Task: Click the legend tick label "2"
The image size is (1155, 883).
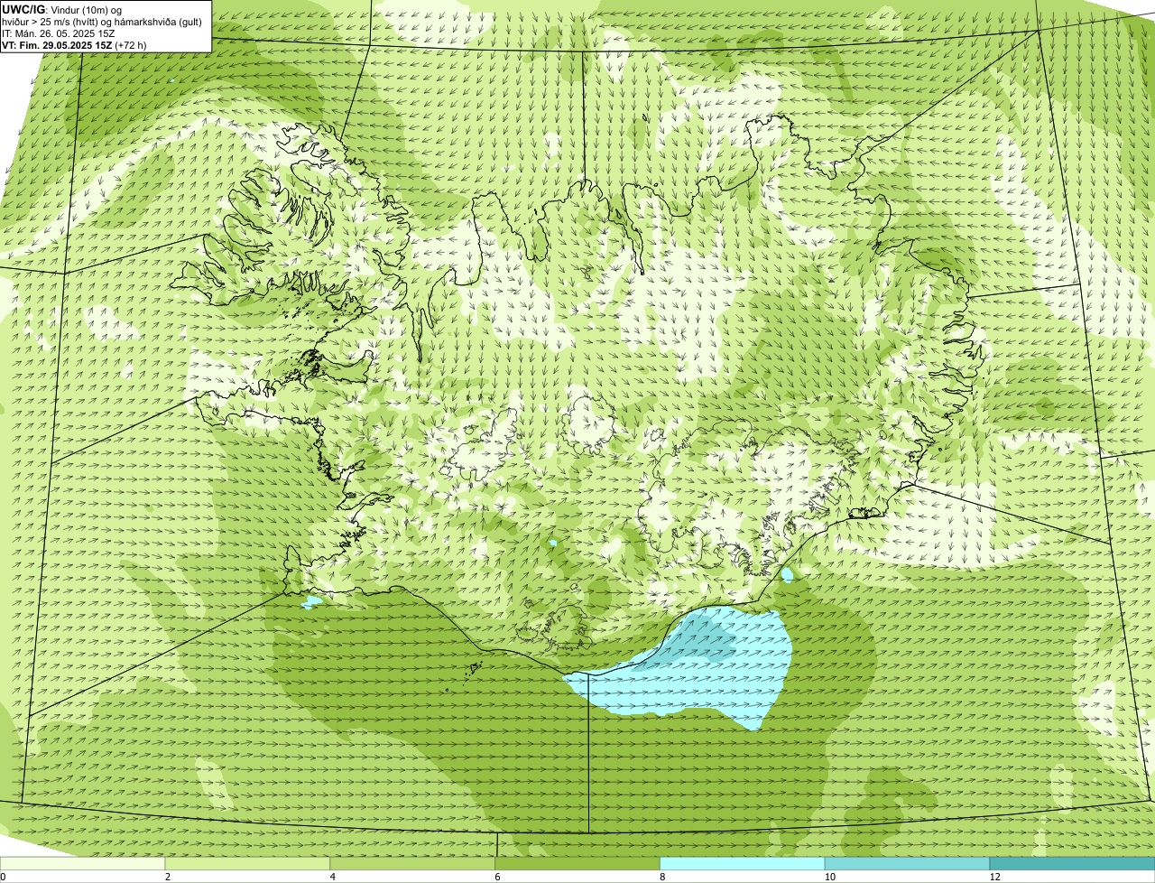Action: pyautogui.click(x=168, y=877)
